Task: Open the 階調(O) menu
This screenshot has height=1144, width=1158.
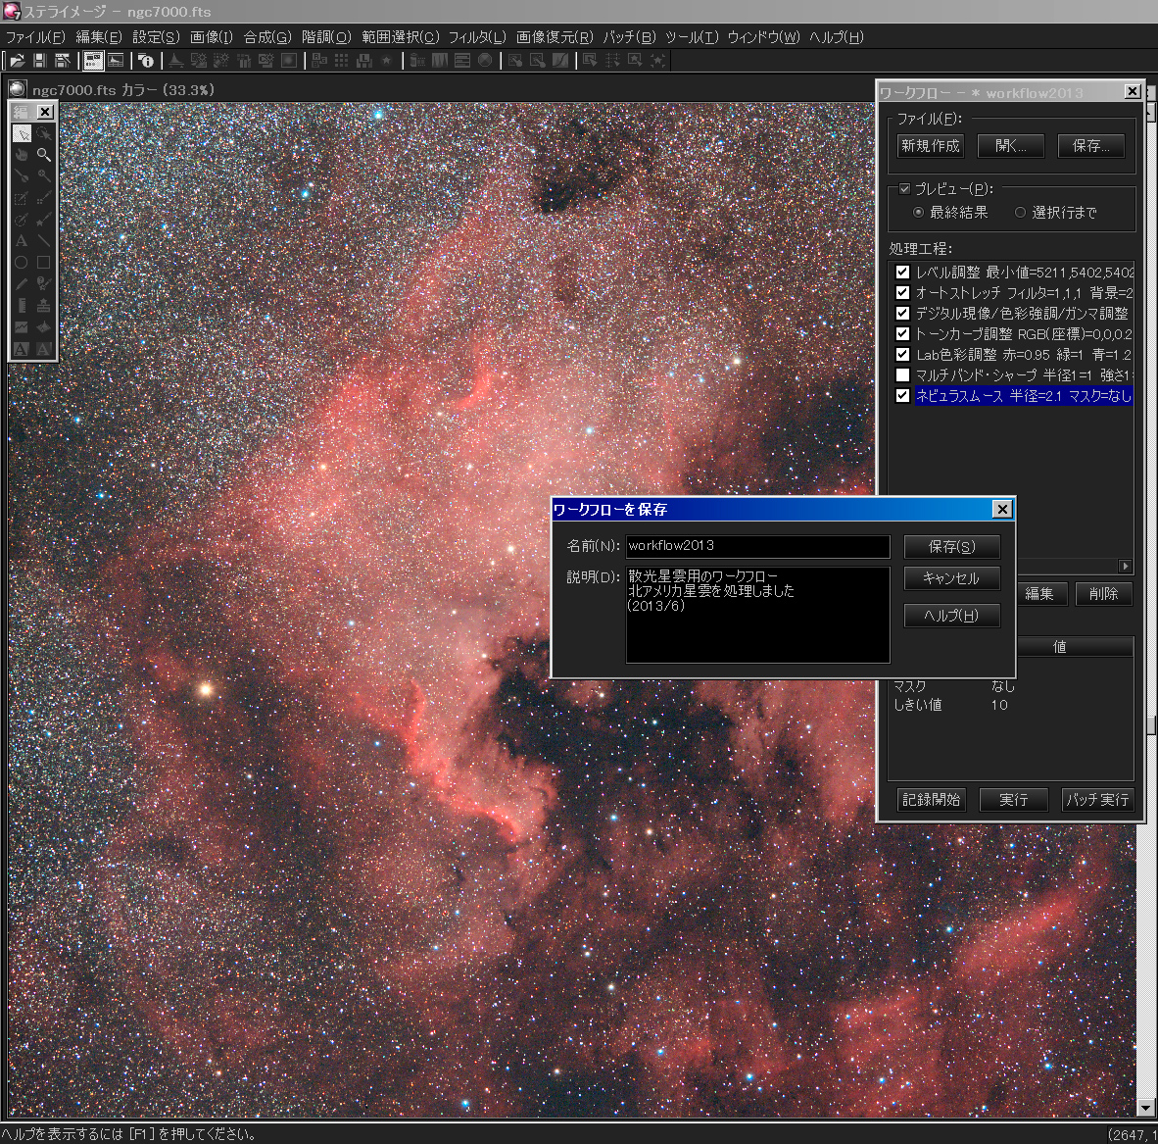Action: click(x=325, y=37)
